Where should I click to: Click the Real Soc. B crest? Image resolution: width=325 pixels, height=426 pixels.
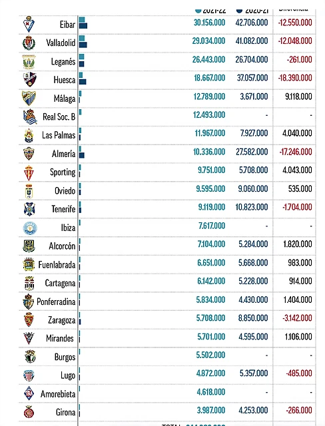pos(30,116)
